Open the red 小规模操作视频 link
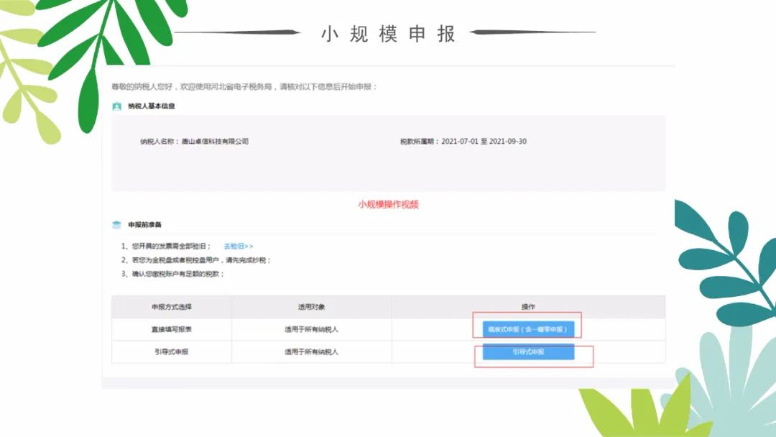 tap(389, 204)
